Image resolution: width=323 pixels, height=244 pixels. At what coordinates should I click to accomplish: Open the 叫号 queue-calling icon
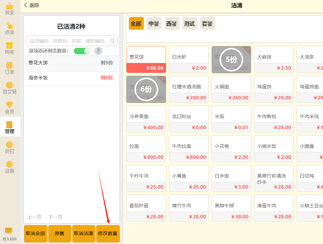(9, 48)
